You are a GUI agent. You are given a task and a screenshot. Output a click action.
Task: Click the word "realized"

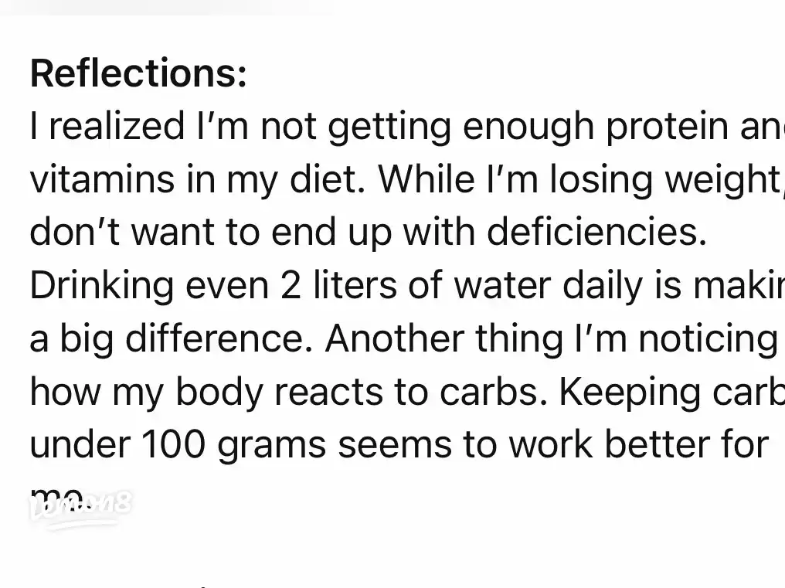pos(117,126)
